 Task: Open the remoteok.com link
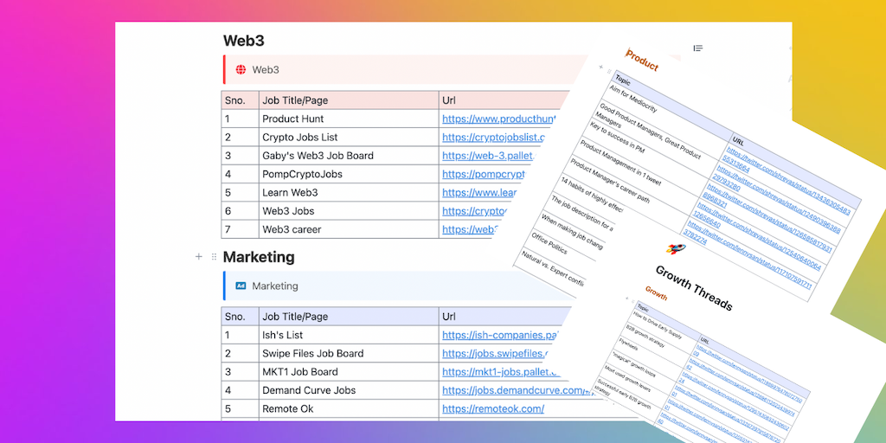(493, 409)
